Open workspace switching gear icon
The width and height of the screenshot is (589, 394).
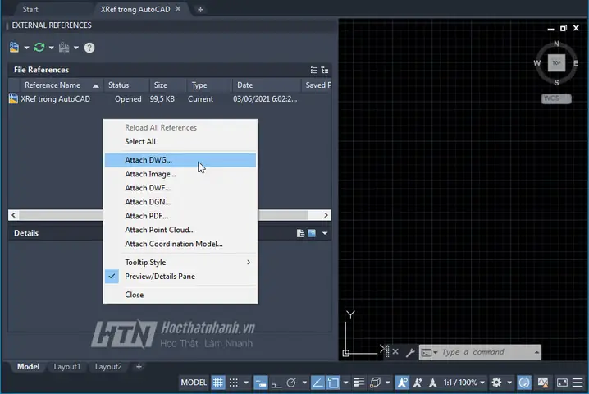pyautogui.click(x=496, y=383)
